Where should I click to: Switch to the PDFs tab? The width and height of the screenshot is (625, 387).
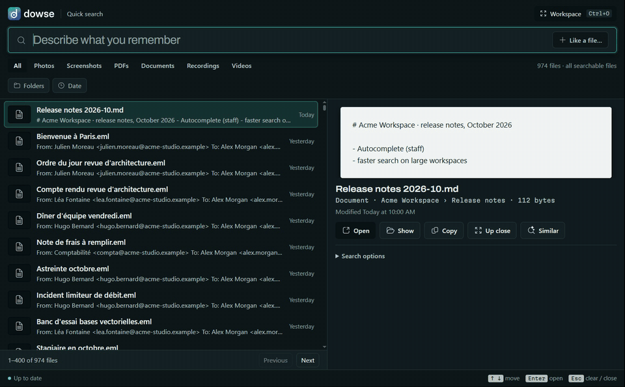pyautogui.click(x=121, y=66)
